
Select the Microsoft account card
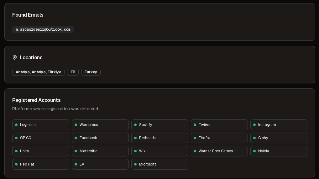(160, 164)
